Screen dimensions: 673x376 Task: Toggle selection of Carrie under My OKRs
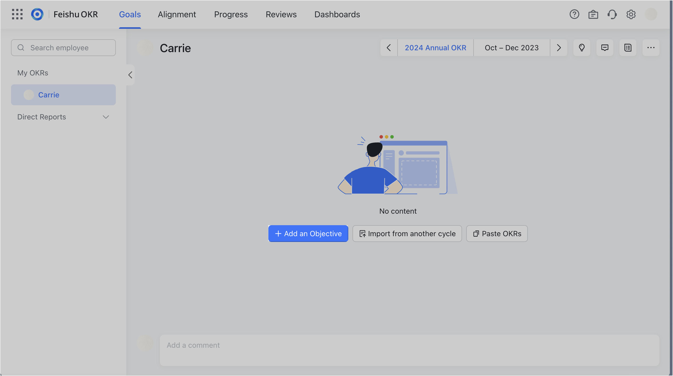tap(63, 95)
